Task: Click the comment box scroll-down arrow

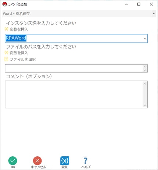Action: 145,105
